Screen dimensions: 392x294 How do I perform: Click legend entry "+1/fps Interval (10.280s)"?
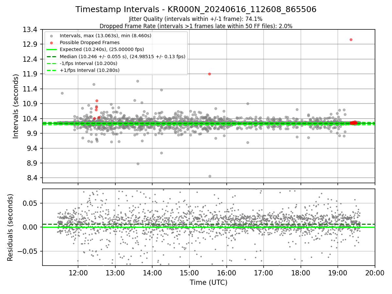pos(90,70)
